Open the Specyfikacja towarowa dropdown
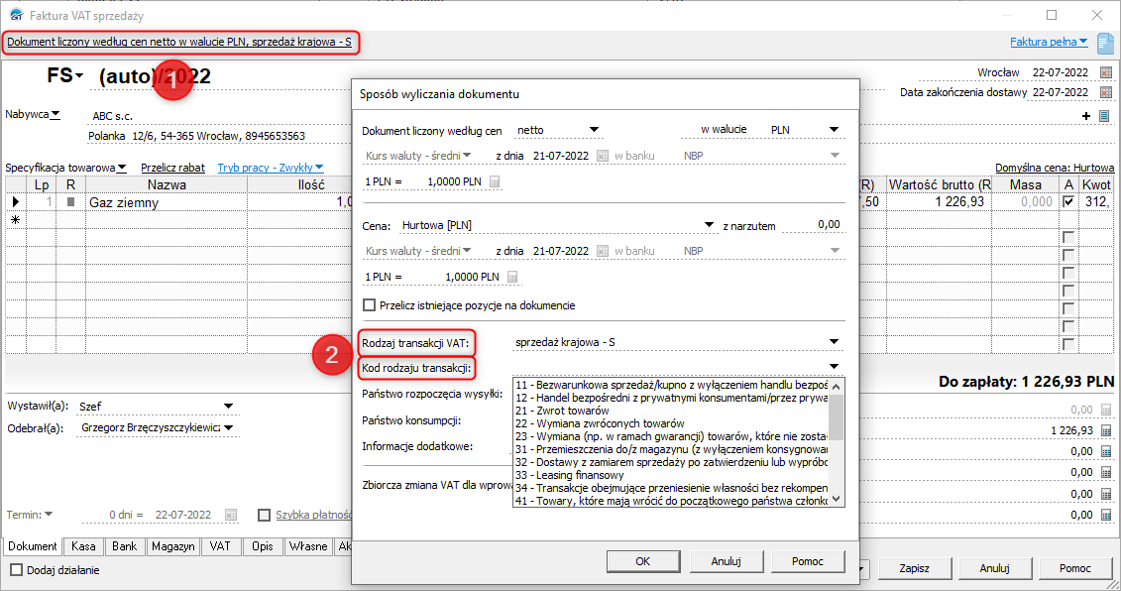The image size is (1121, 591). [x=122, y=169]
